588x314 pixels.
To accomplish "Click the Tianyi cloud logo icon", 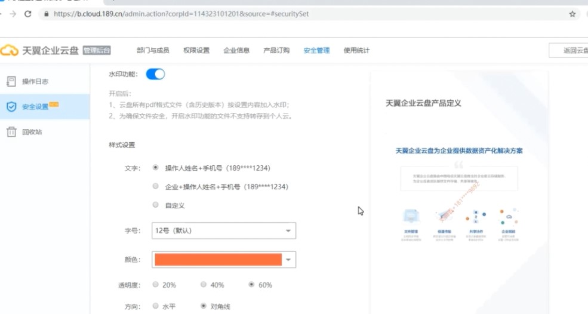I will coord(10,50).
